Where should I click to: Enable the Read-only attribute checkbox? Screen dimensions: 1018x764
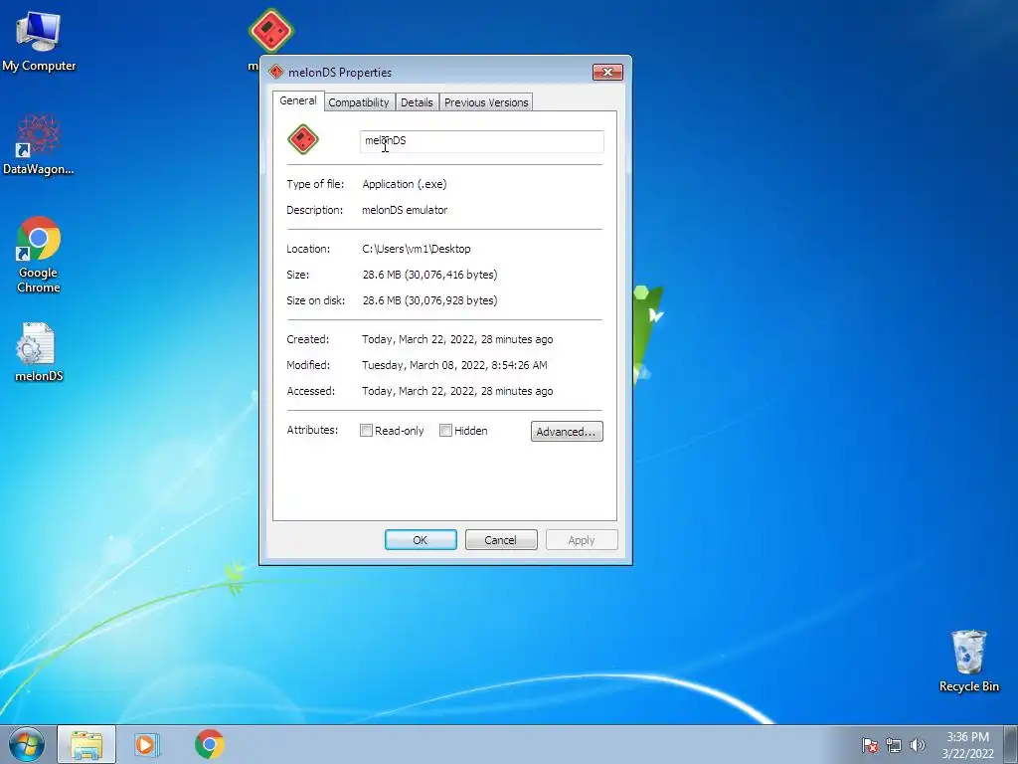pos(366,431)
